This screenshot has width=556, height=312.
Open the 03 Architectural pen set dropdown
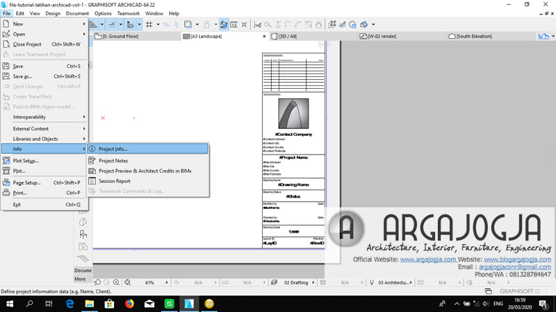411,283
